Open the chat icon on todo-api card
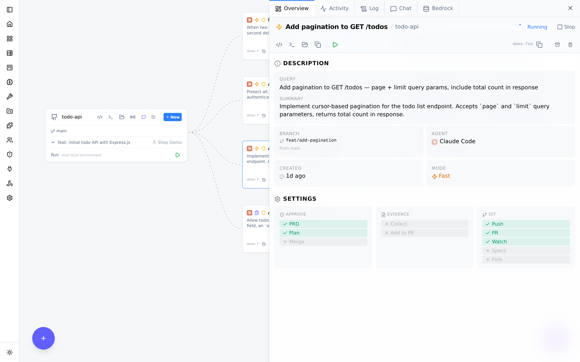 pos(144,117)
